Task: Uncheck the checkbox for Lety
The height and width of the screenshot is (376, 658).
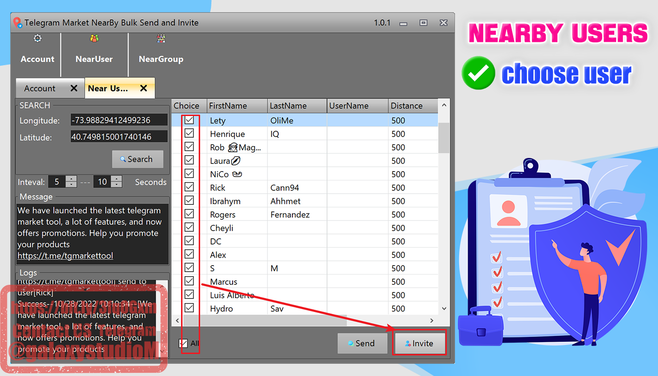Action: [189, 120]
